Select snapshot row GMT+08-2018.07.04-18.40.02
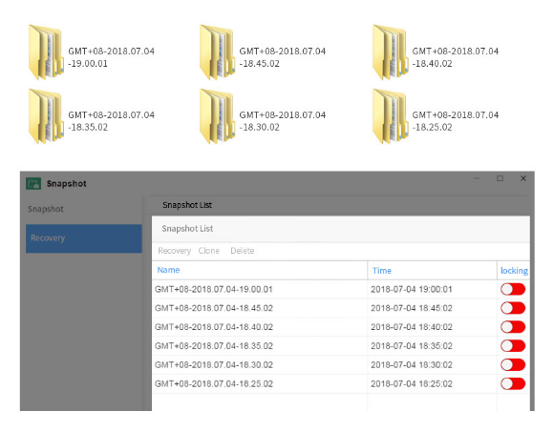554x432 pixels. pos(341,327)
